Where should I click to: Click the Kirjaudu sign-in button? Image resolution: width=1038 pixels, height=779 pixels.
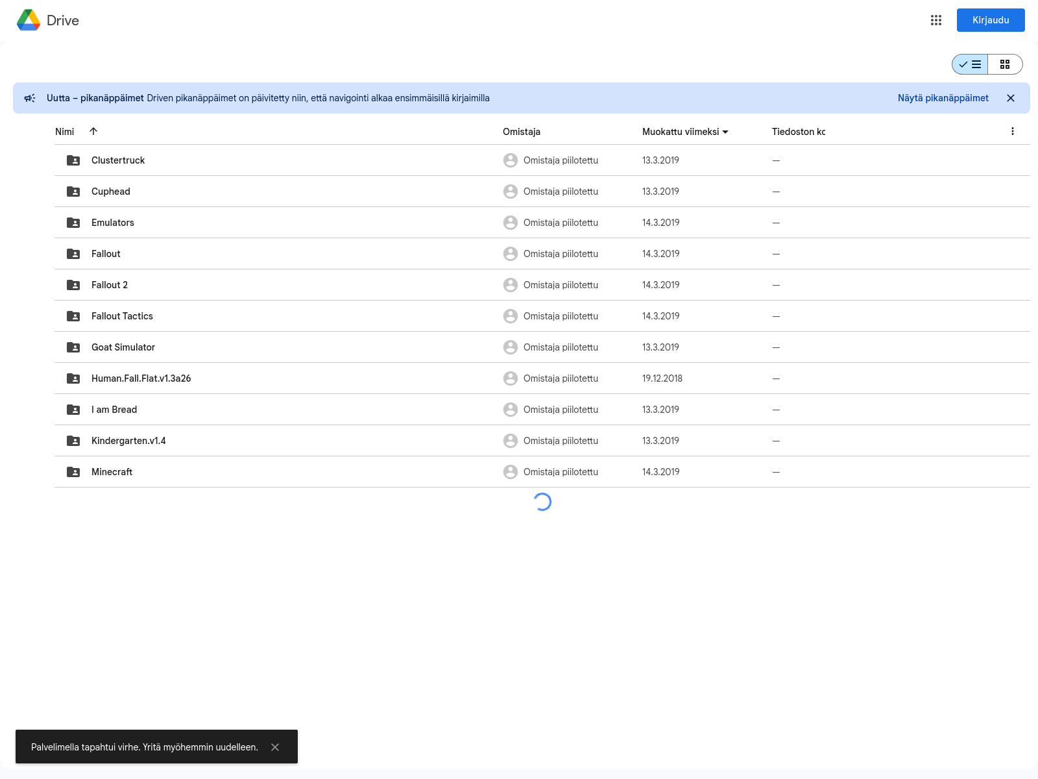point(991,20)
